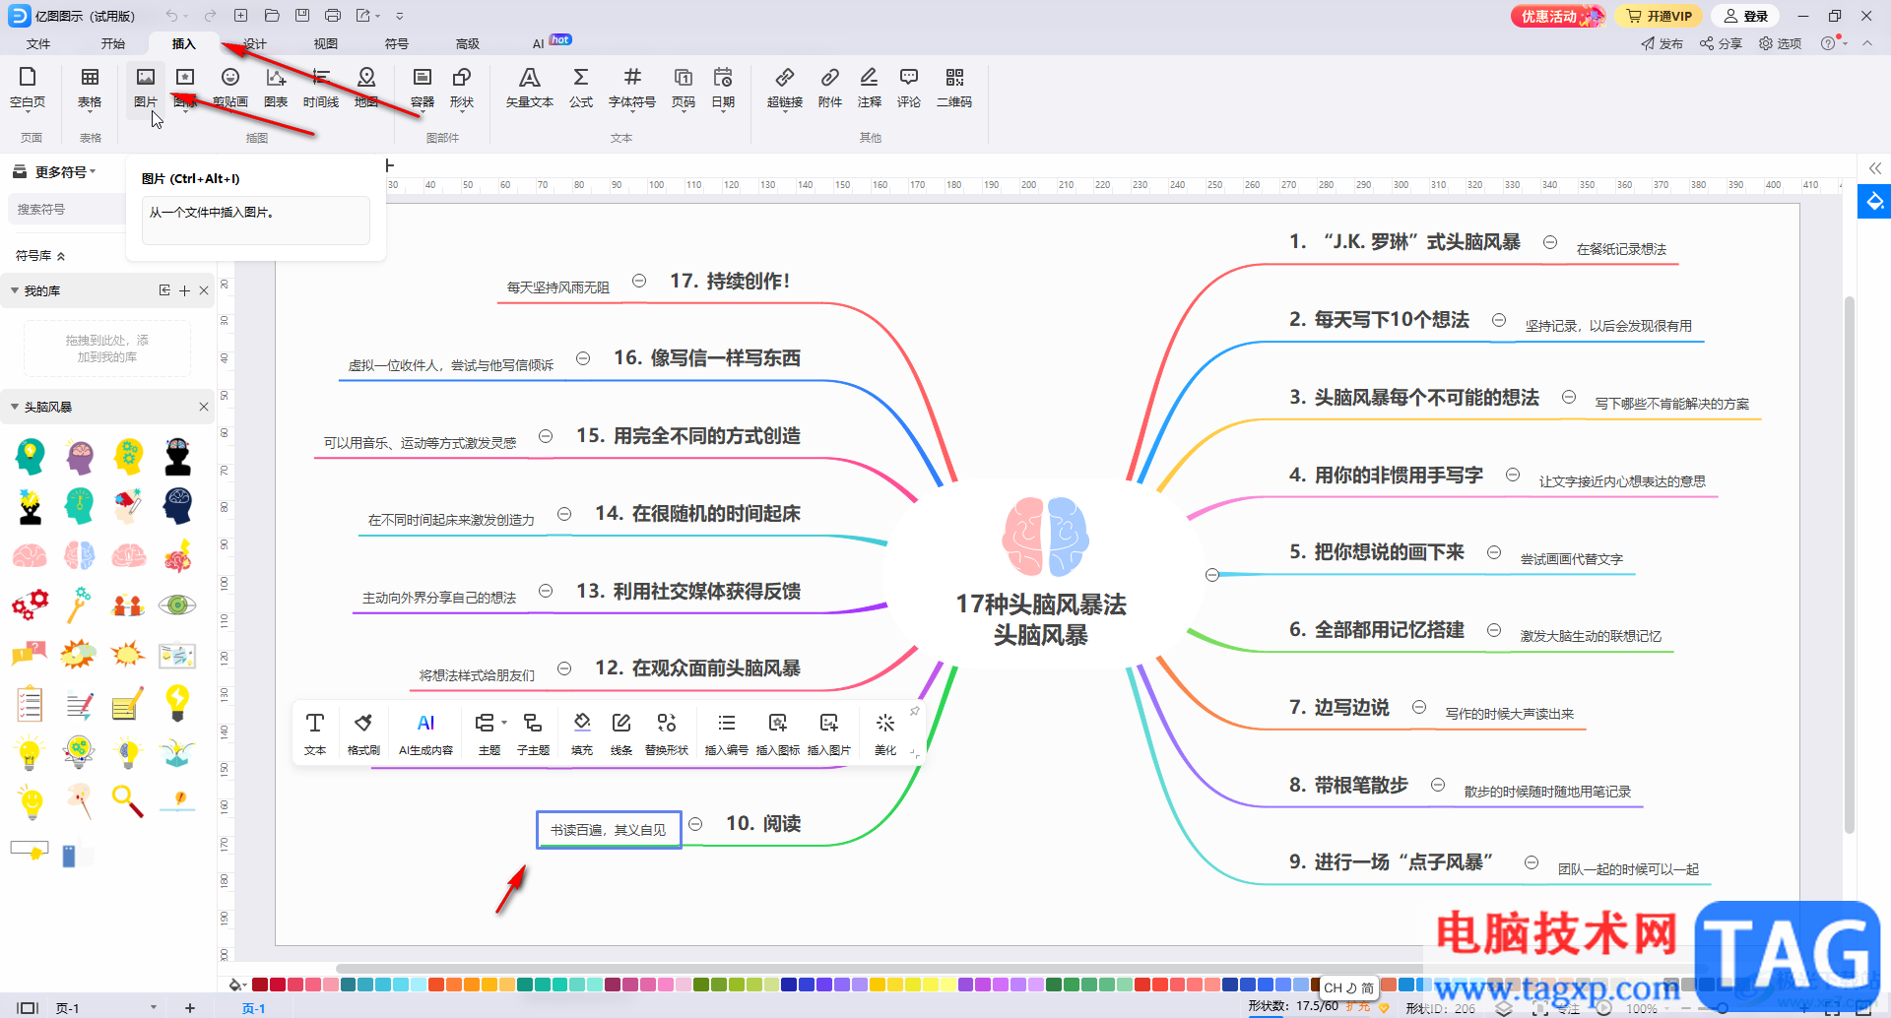The image size is (1891, 1018).
Task: Insert Date (日期)
Action: pyautogui.click(x=723, y=88)
